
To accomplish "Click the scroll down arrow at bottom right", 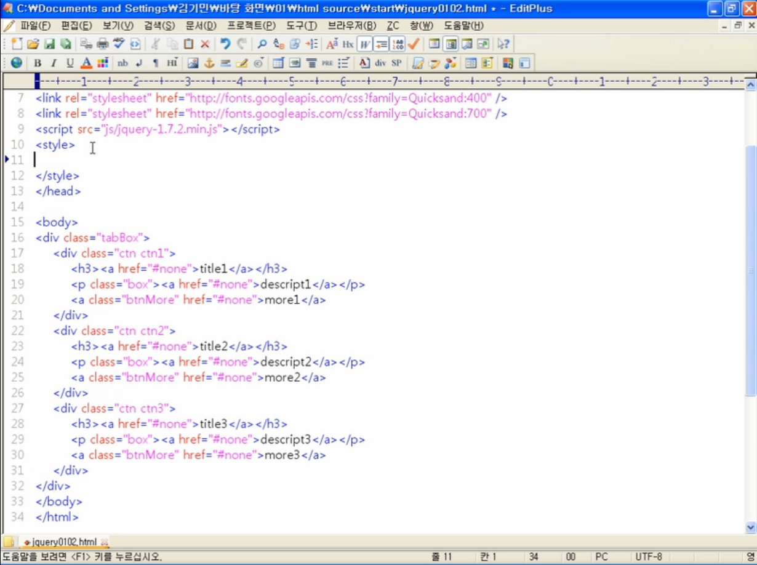I will click(x=750, y=527).
